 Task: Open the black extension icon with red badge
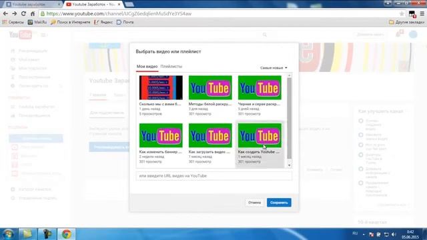[x=412, y=13]
